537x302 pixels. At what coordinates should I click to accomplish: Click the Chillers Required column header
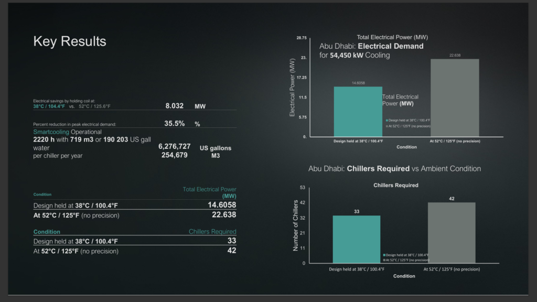pos(212,231)
